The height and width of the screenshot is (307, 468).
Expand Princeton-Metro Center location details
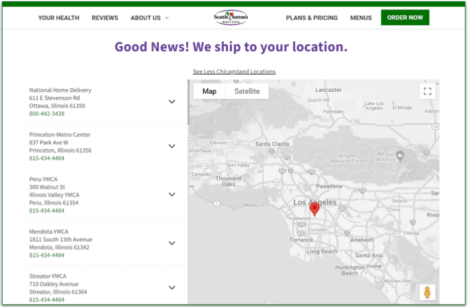tap(172, 146)
